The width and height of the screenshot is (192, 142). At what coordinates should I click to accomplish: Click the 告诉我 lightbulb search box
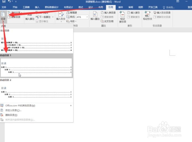click(169, 7)
